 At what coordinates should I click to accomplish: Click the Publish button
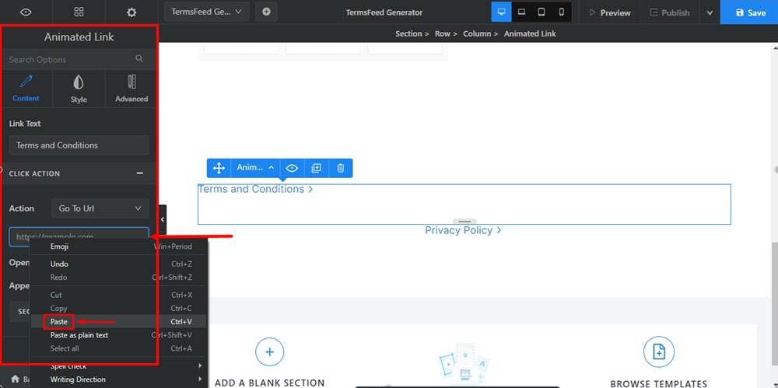coord(669,12)
